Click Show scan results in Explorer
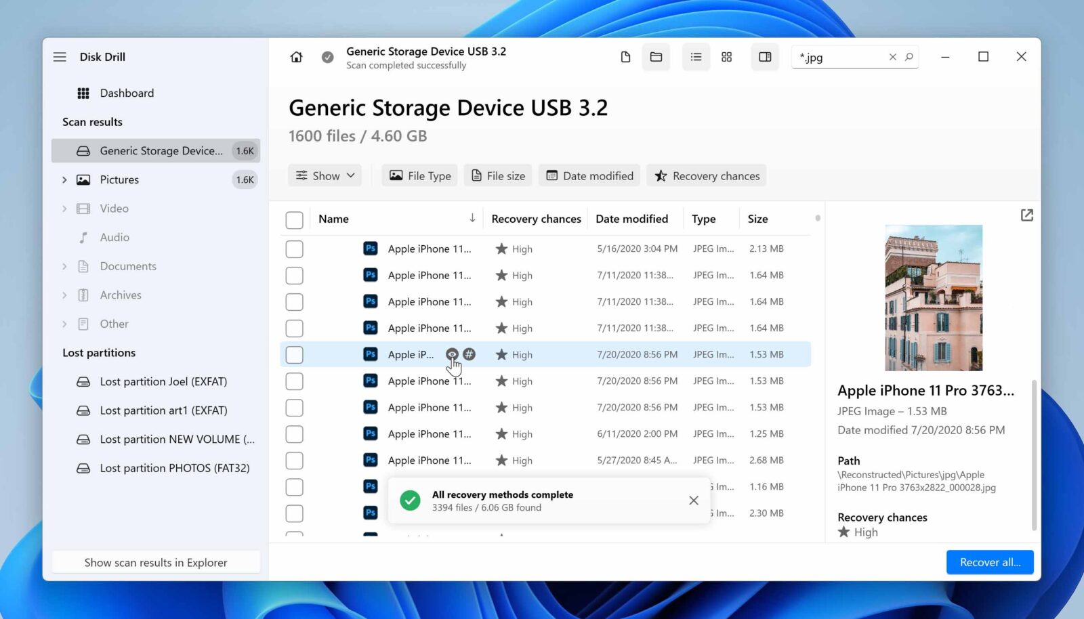The height and width of the screenshot is (619, 1084). pos(156,561)
